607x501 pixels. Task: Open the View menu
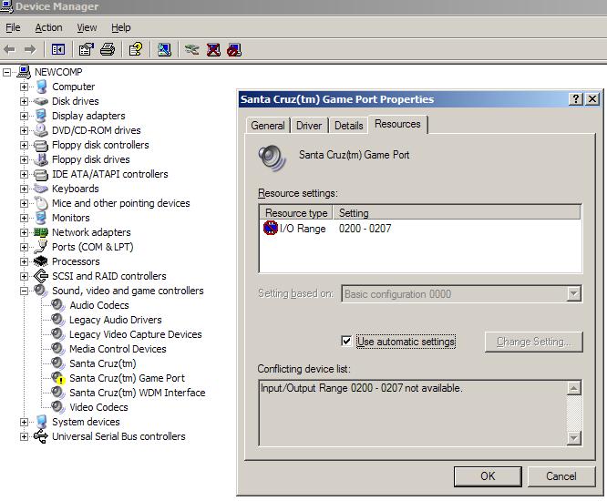87,27
